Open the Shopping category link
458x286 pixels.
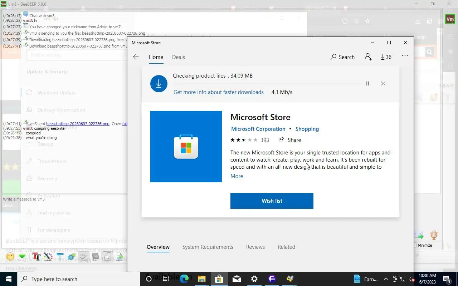[307, 129]
